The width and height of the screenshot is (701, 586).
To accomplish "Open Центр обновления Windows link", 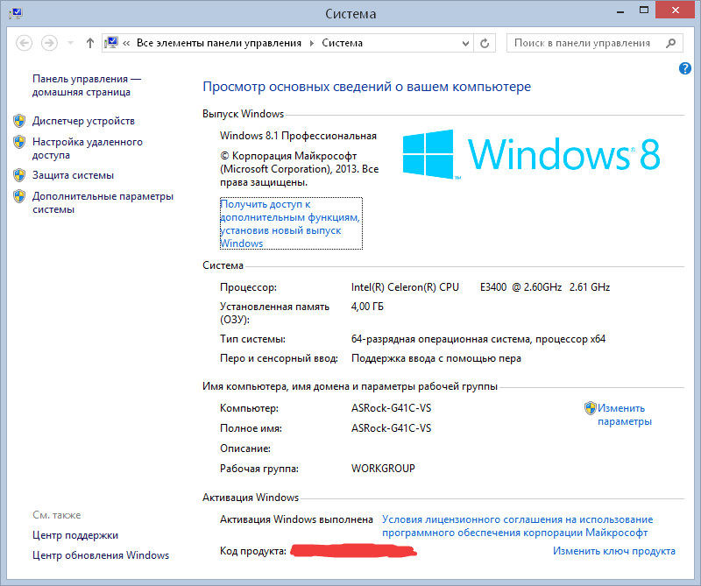I will coord(101,555).
